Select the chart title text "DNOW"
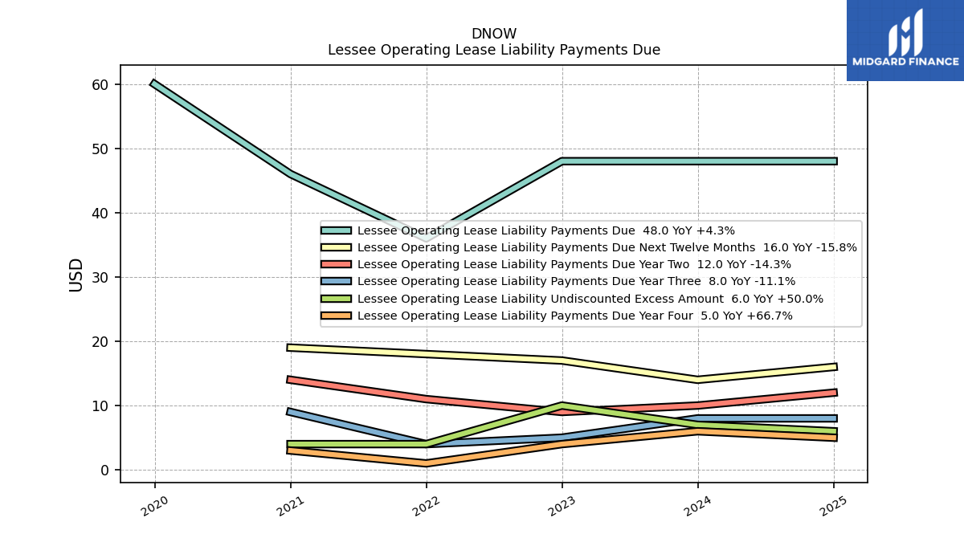Screen dimensions: 964x542 pos(494,34)
